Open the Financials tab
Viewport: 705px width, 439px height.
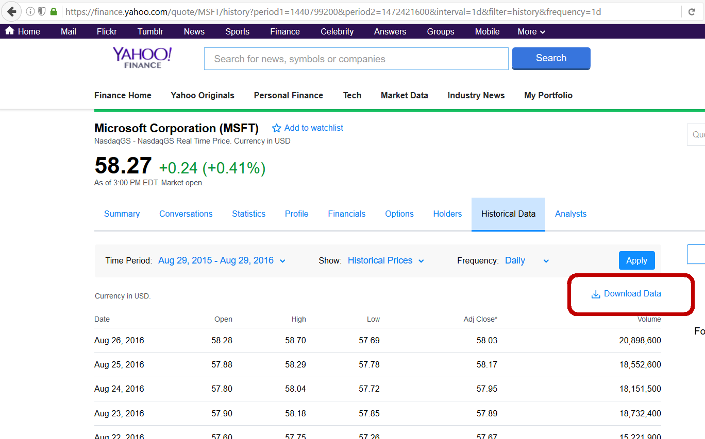click(346, 214)
